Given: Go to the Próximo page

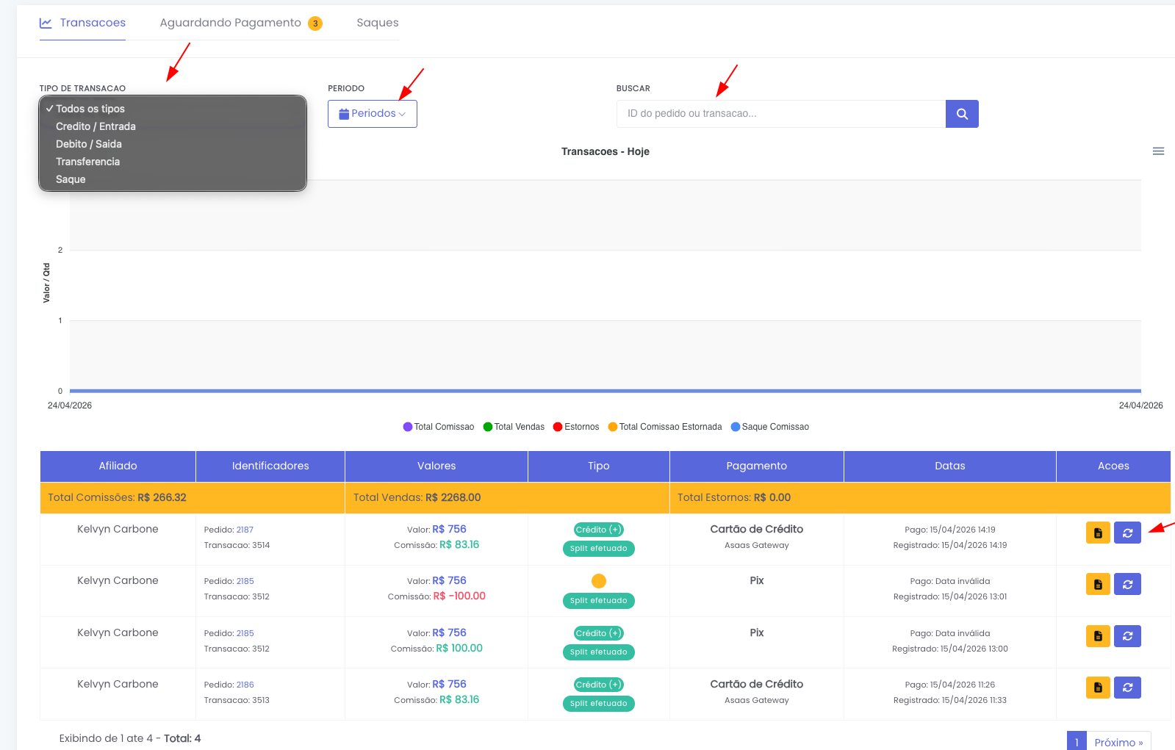Looking at the screenshot, I should point(1118,742).
